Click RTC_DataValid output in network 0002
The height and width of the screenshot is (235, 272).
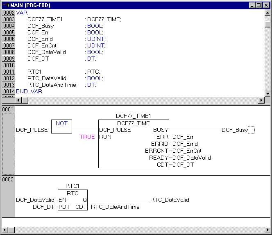pyautogui.click(x=170, y=200)
